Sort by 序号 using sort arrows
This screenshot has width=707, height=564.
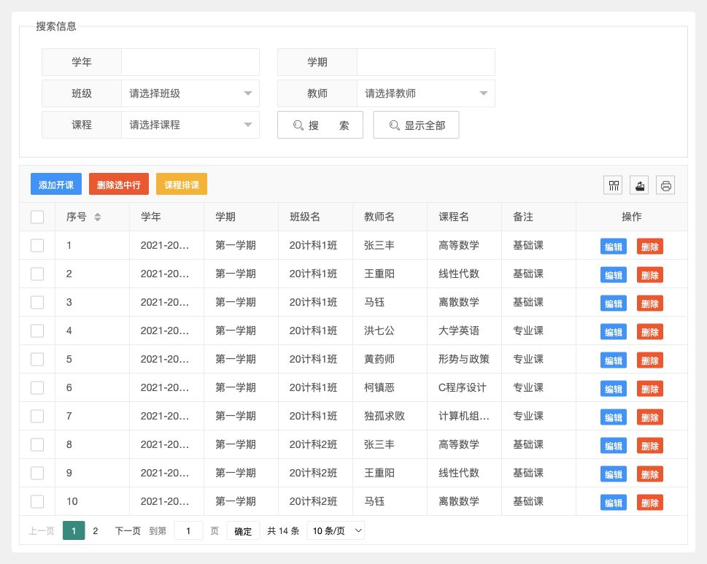97,217
